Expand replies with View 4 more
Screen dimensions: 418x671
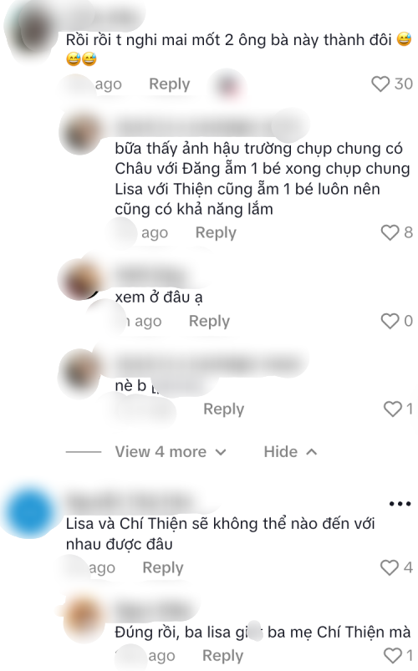[x=161, y=452]
